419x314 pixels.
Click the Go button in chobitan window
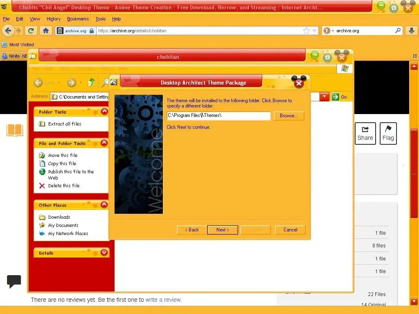tap(339, 97)
